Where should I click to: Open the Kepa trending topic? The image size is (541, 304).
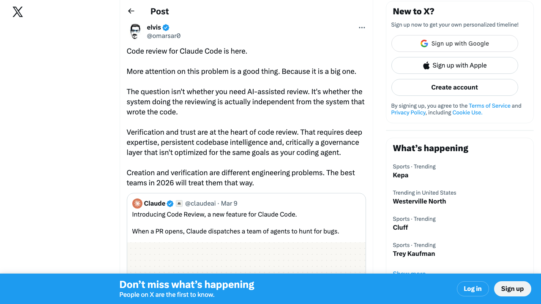400,175
